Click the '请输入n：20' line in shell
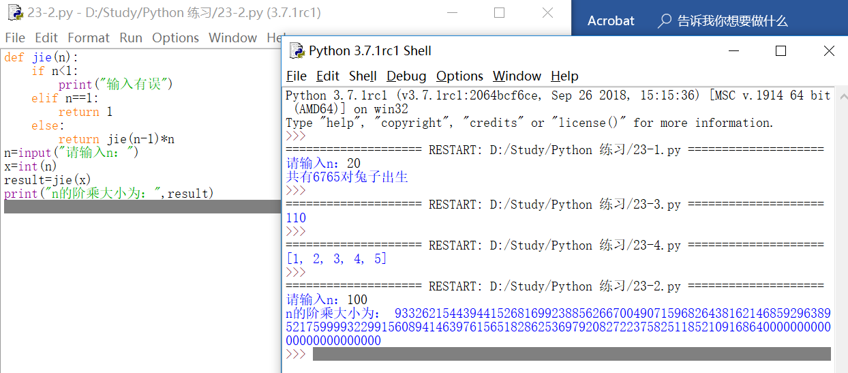 click(x=323, y=164)
